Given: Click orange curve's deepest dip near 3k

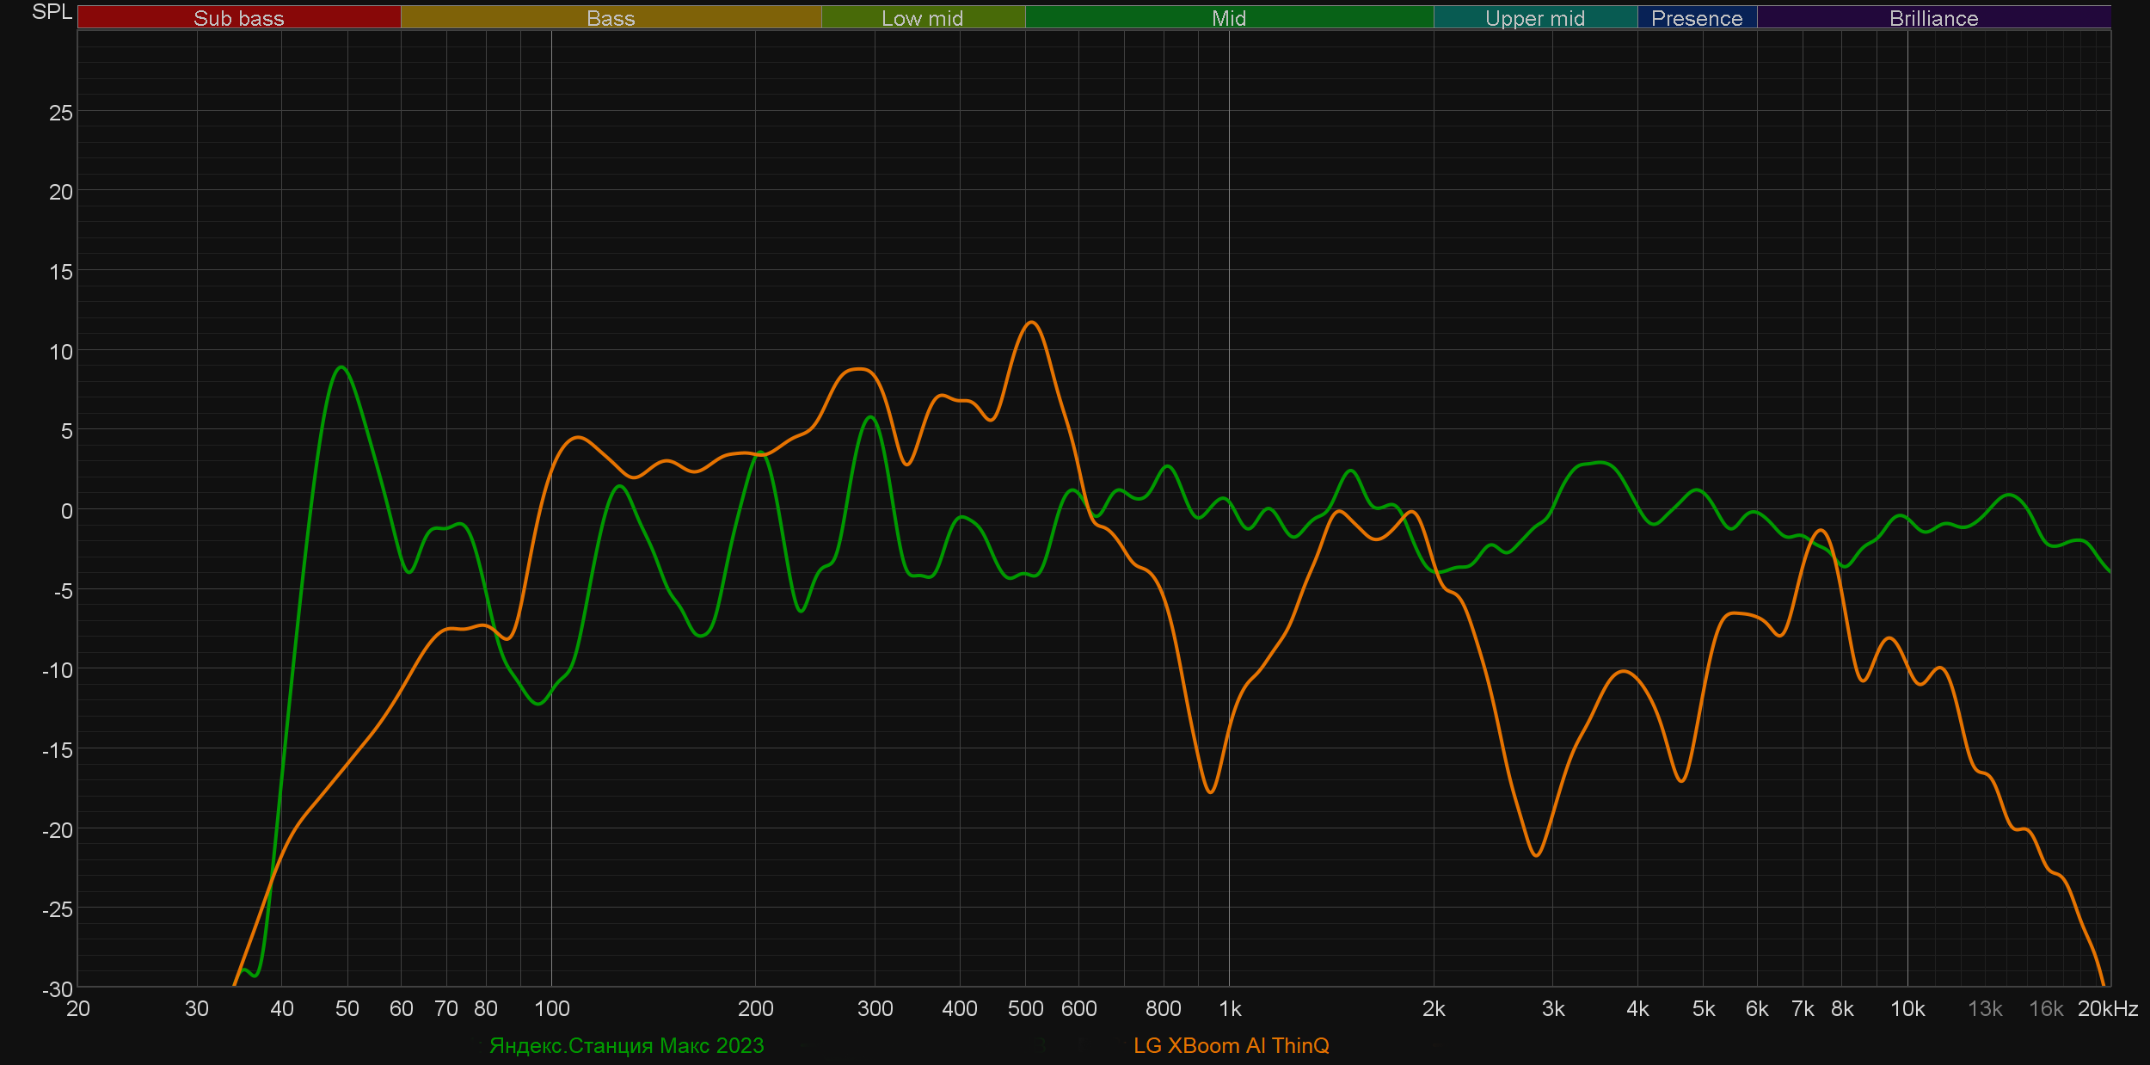Looking at the screenshot, I should pyautogui.click(x=1536, y=855).
